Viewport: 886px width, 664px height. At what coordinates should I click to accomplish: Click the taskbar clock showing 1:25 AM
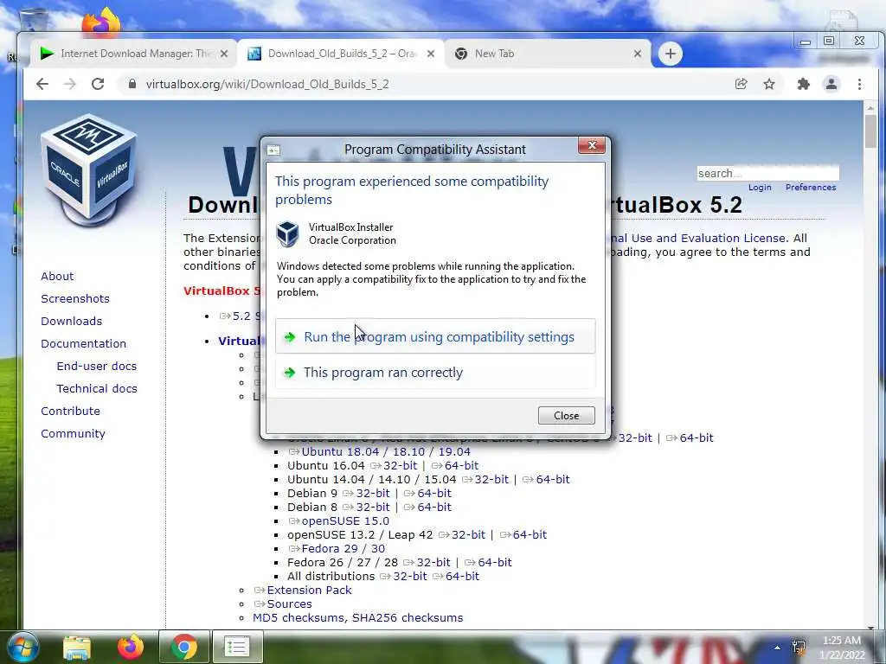pyautogui.click(x=842, y=648)
